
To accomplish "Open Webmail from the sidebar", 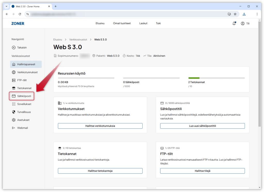I will (x=22, y=128).
